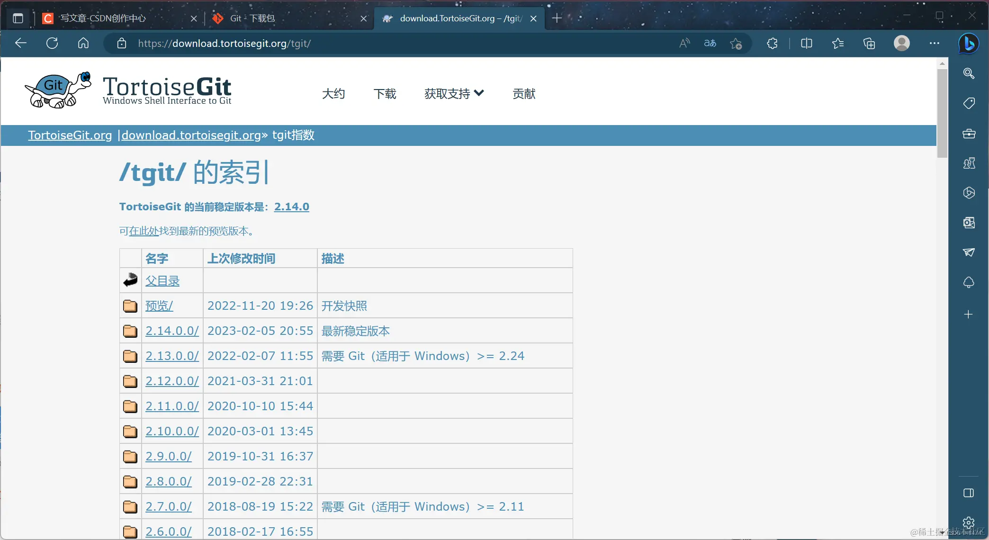Open the favorites list icon
Image resolution: width=989 pixels, height=540 pixels.
point(837,44)
